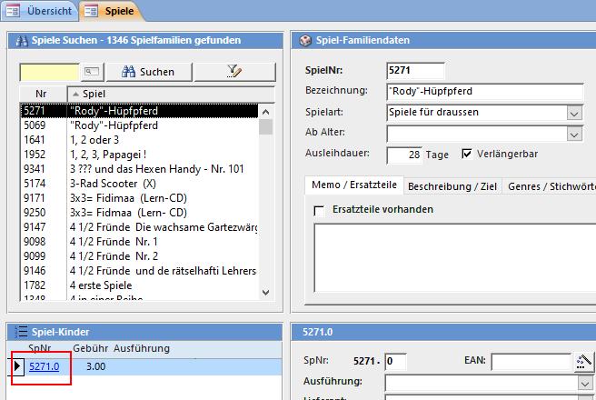Click the SpNr suffix field showing 0
This screenshot has height=400, width=596.
tap(395, 361)
